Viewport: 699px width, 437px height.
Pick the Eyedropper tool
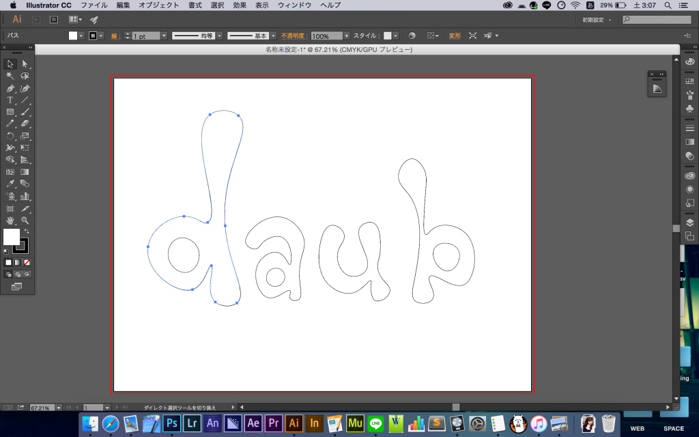tap(10, 184)
